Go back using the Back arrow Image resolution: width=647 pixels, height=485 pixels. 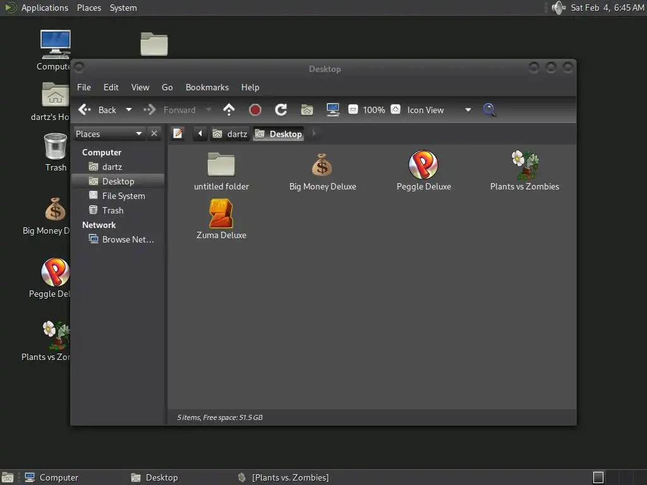click(97, 110)
